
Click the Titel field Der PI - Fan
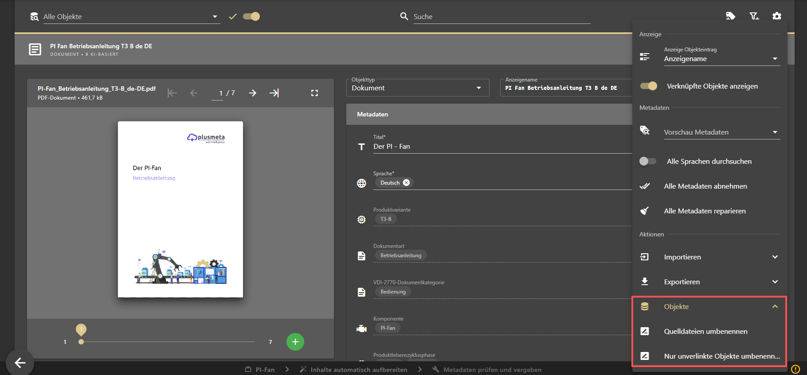click(x=502, y=146)
